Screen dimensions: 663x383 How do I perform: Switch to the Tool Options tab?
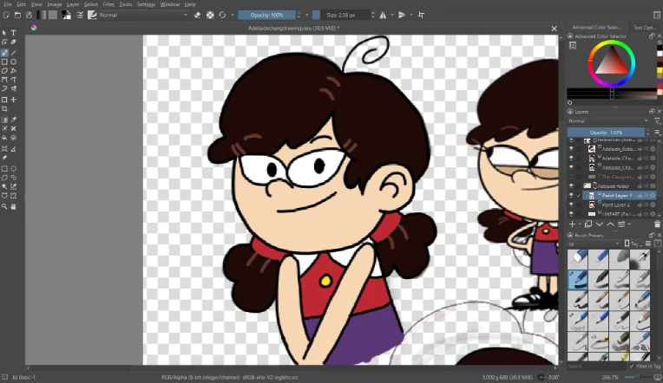point(644,28)
